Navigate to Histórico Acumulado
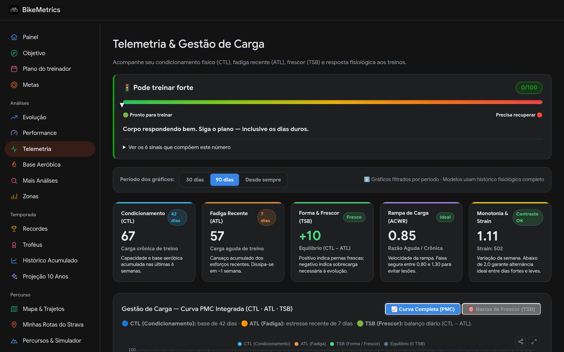Viewport: 564px width, 352px height. (50, 260)
